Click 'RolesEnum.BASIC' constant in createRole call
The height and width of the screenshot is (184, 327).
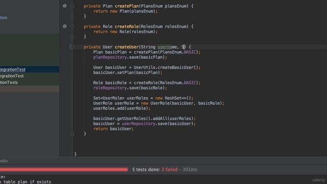coord(178,83)
